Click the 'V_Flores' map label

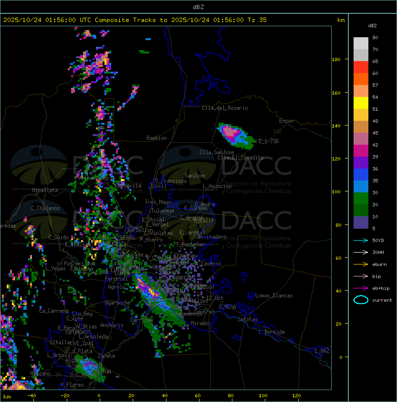pyautogui.click(x=72, y=385)
